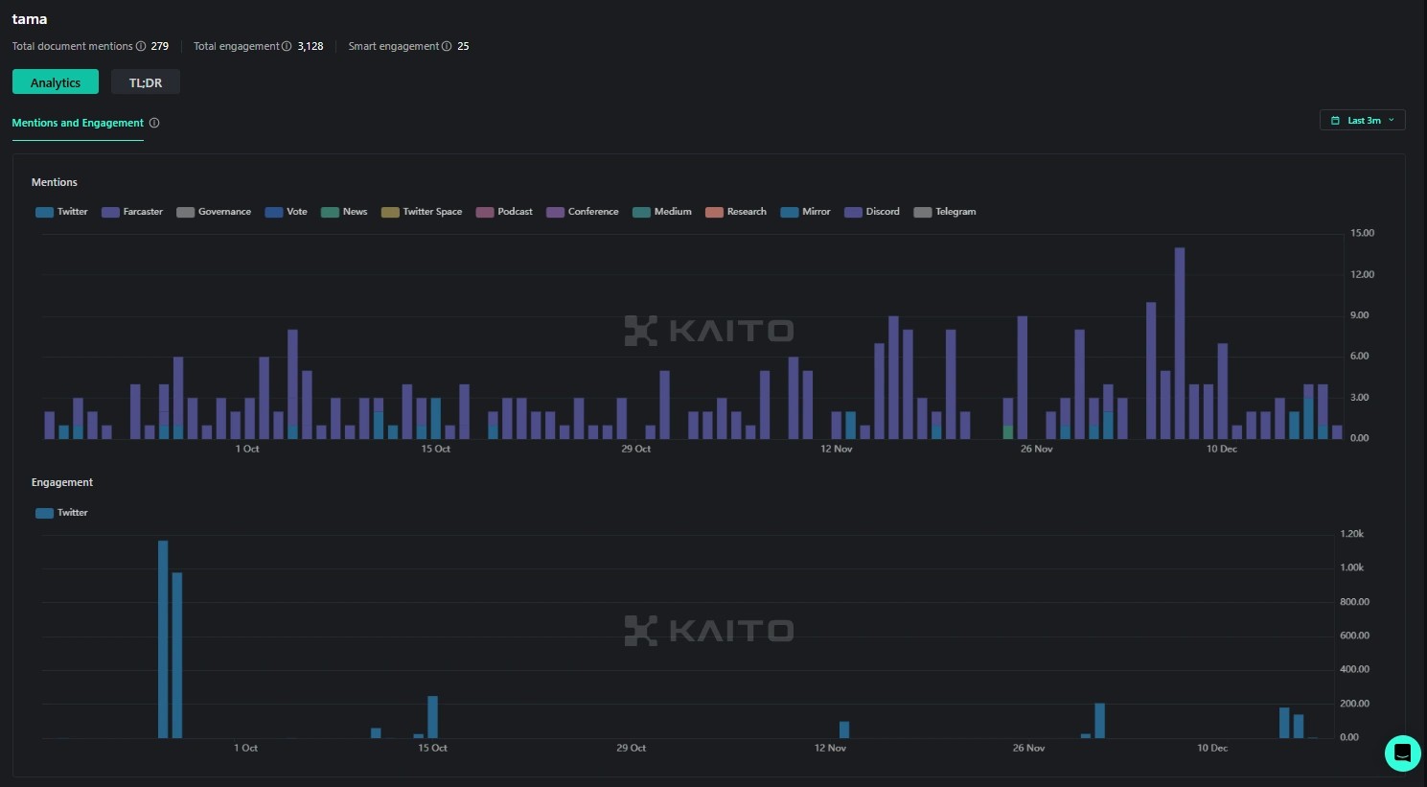Toggle Twitter series in Mentions legend
1427x787 pixels.
pos(62,212)
